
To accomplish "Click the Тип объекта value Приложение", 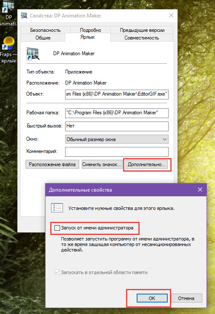I will 79,72.
